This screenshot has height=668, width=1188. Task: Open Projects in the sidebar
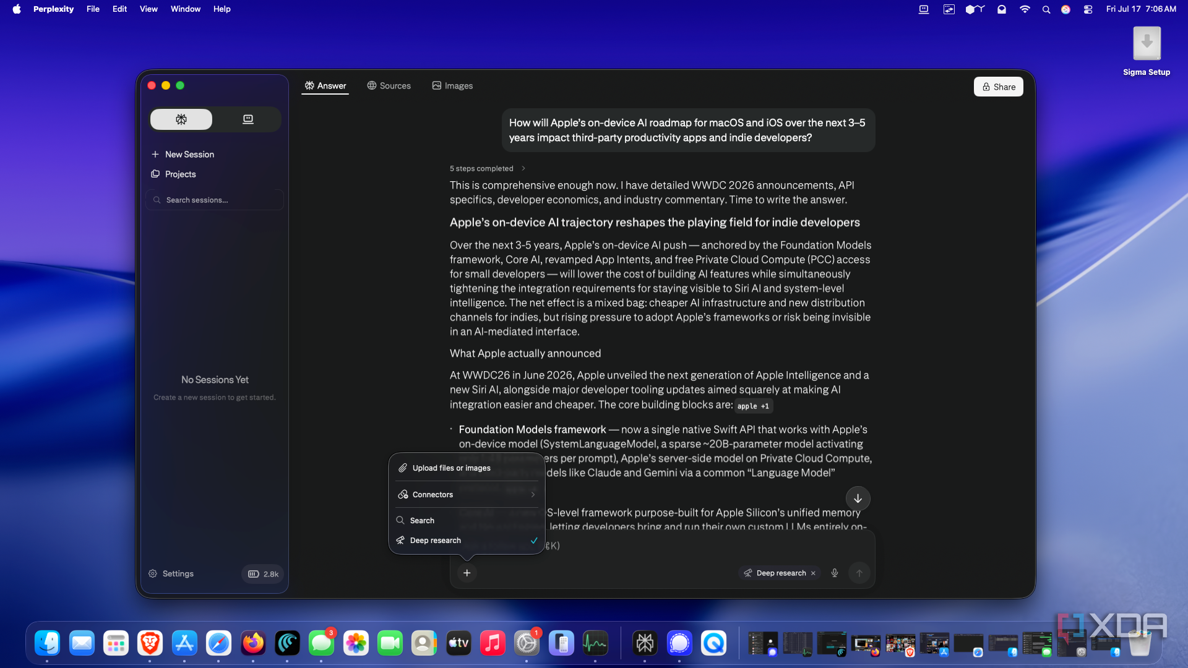point(174,174)
